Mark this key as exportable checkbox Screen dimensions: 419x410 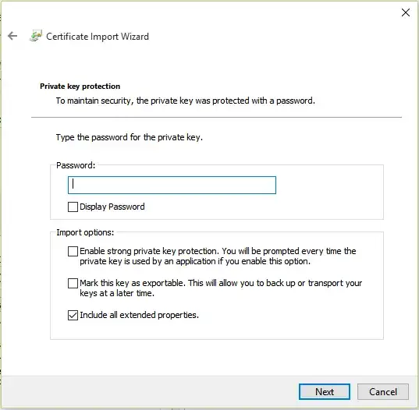pyautogui.click(x=73, y=284)
